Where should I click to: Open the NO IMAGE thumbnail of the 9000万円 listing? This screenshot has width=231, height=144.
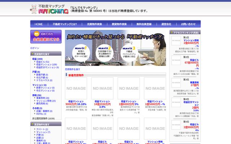coord(76,88)
